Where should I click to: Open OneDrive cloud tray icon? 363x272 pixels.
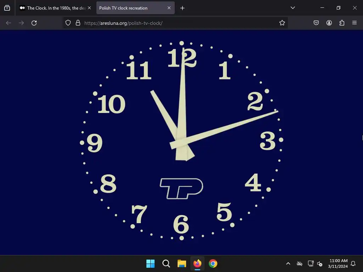[x=300, y=263]
